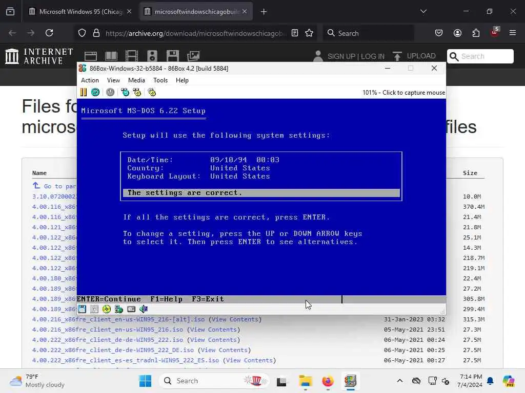Open Firefox View recent browsing icon

(x=10, y=12)
